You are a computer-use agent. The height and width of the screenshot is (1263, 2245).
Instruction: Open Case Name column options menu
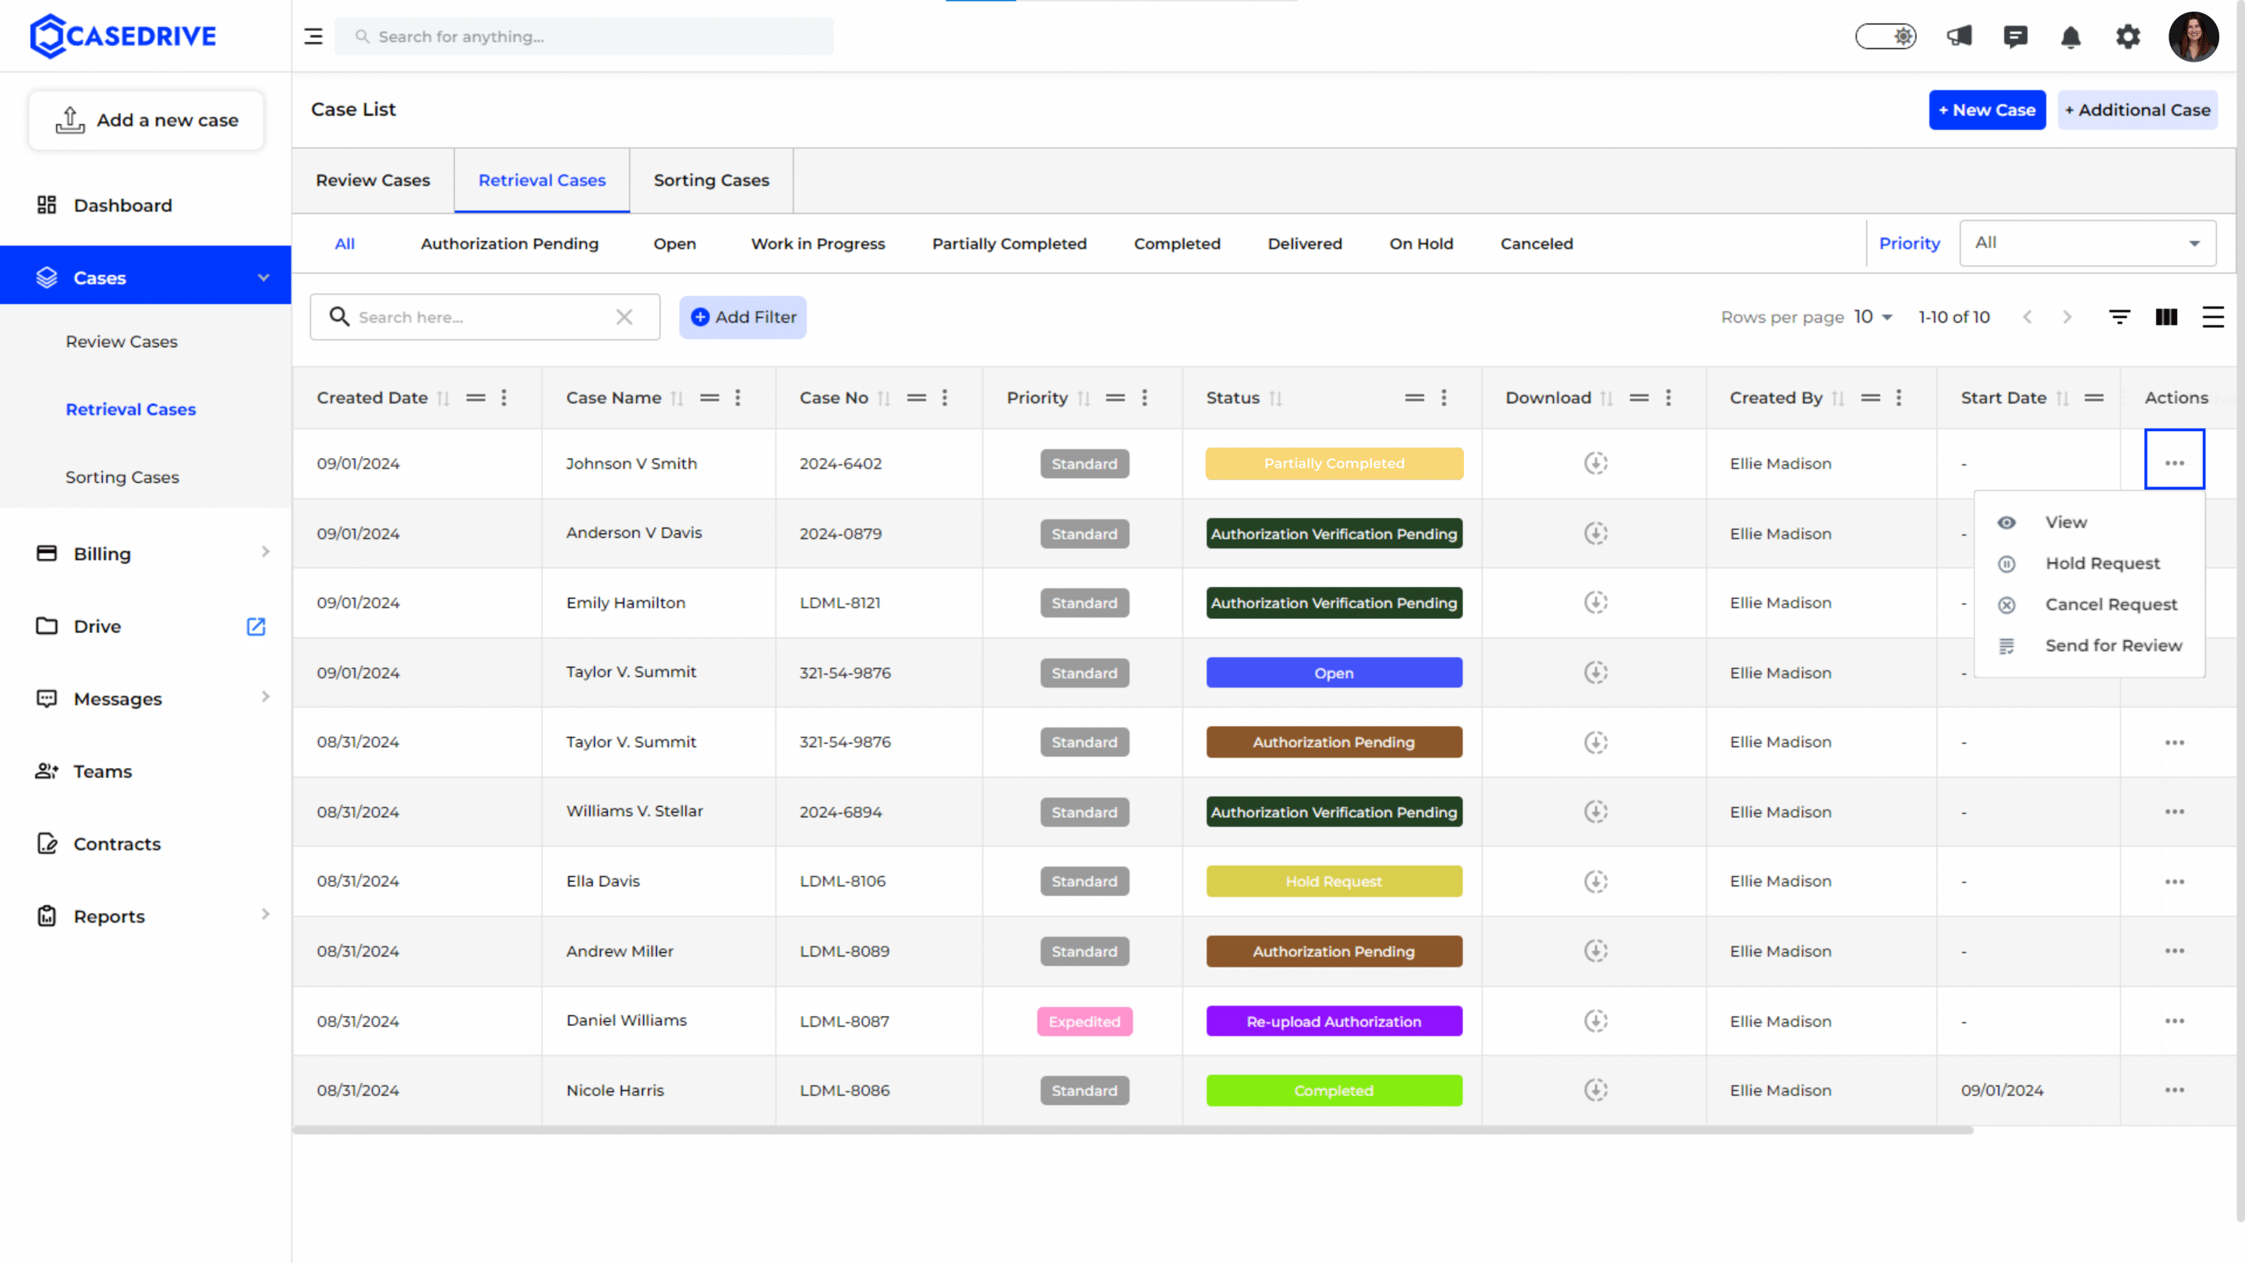tap(737, 398)
